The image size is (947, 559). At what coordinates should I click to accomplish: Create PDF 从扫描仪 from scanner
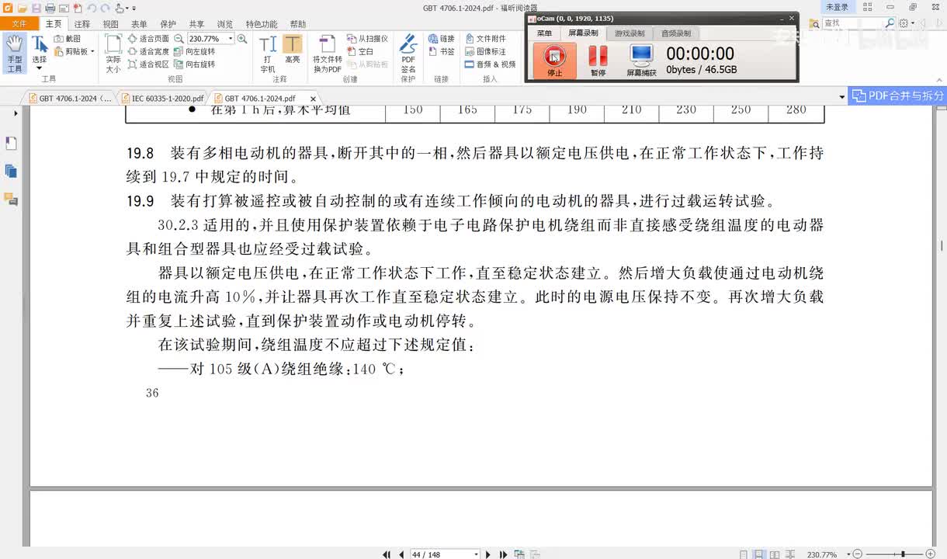click(367, 38)
